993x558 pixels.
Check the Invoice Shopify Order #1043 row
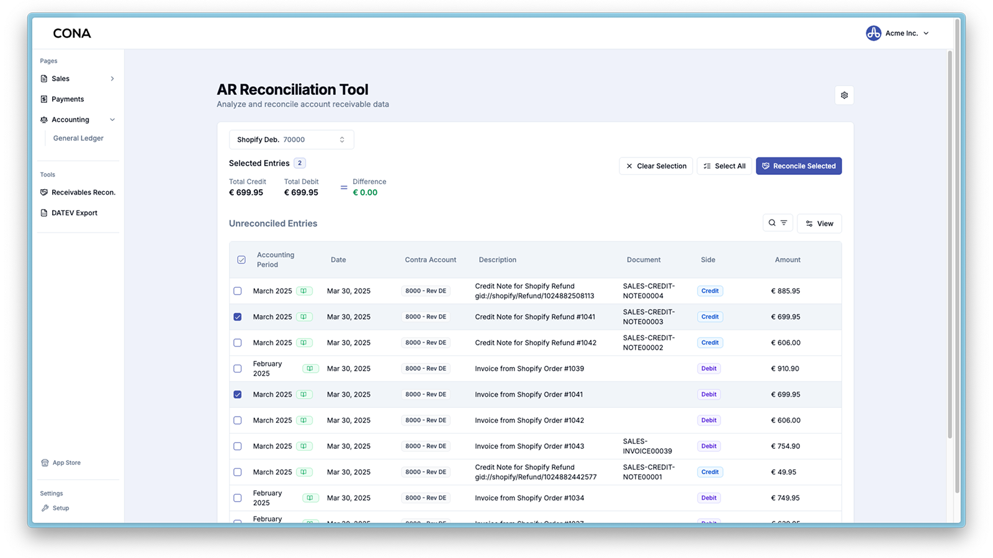point(238,446)
